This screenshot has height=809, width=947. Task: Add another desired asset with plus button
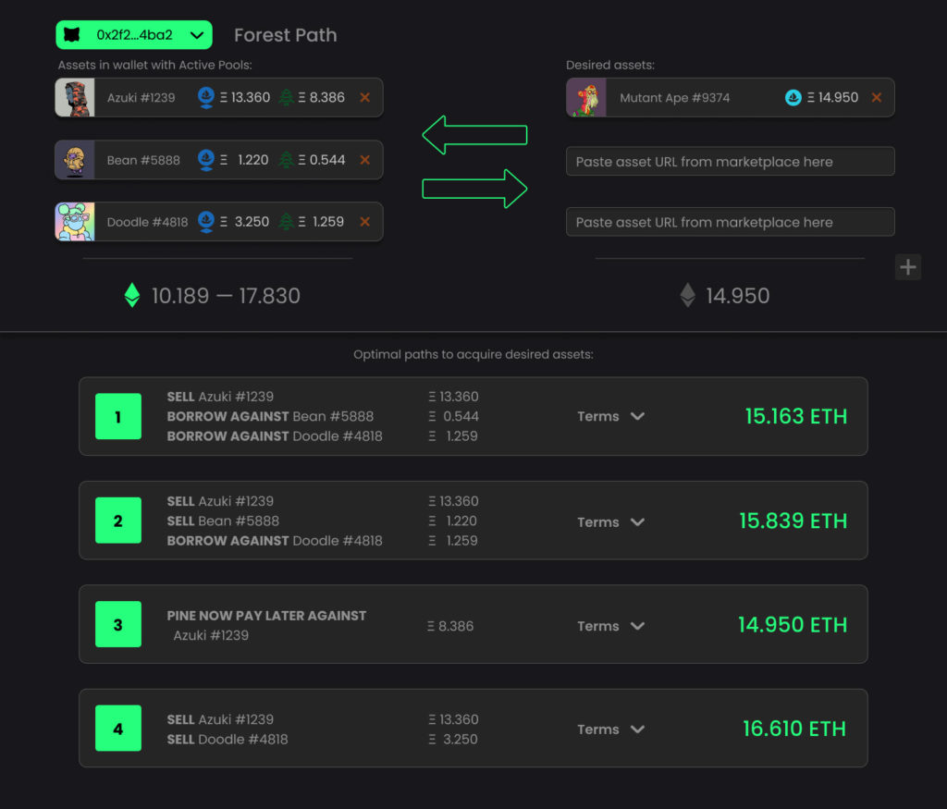click(x=908, y=267)
